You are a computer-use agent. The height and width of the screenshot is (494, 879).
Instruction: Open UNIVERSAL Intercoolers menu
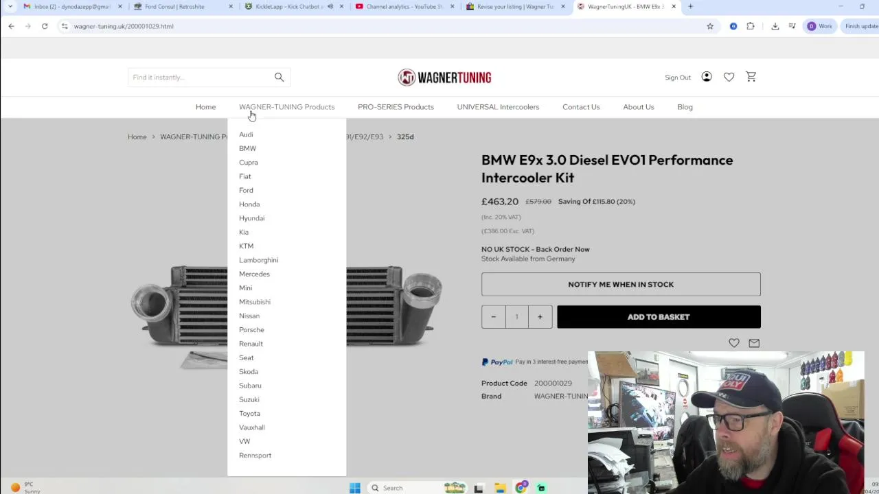(x=498, y=107)
